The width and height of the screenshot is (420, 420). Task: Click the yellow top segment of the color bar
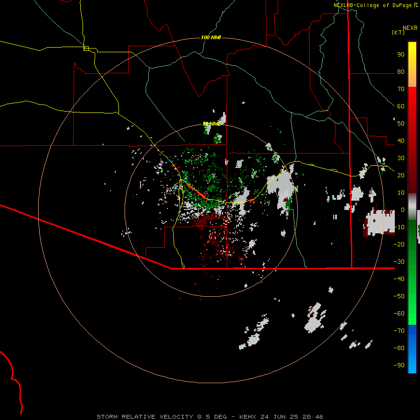tap(412, 64)
